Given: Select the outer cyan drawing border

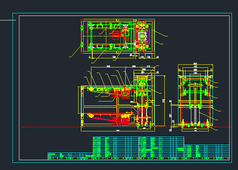Looking at the screenshot, I should tap(122, 88).
